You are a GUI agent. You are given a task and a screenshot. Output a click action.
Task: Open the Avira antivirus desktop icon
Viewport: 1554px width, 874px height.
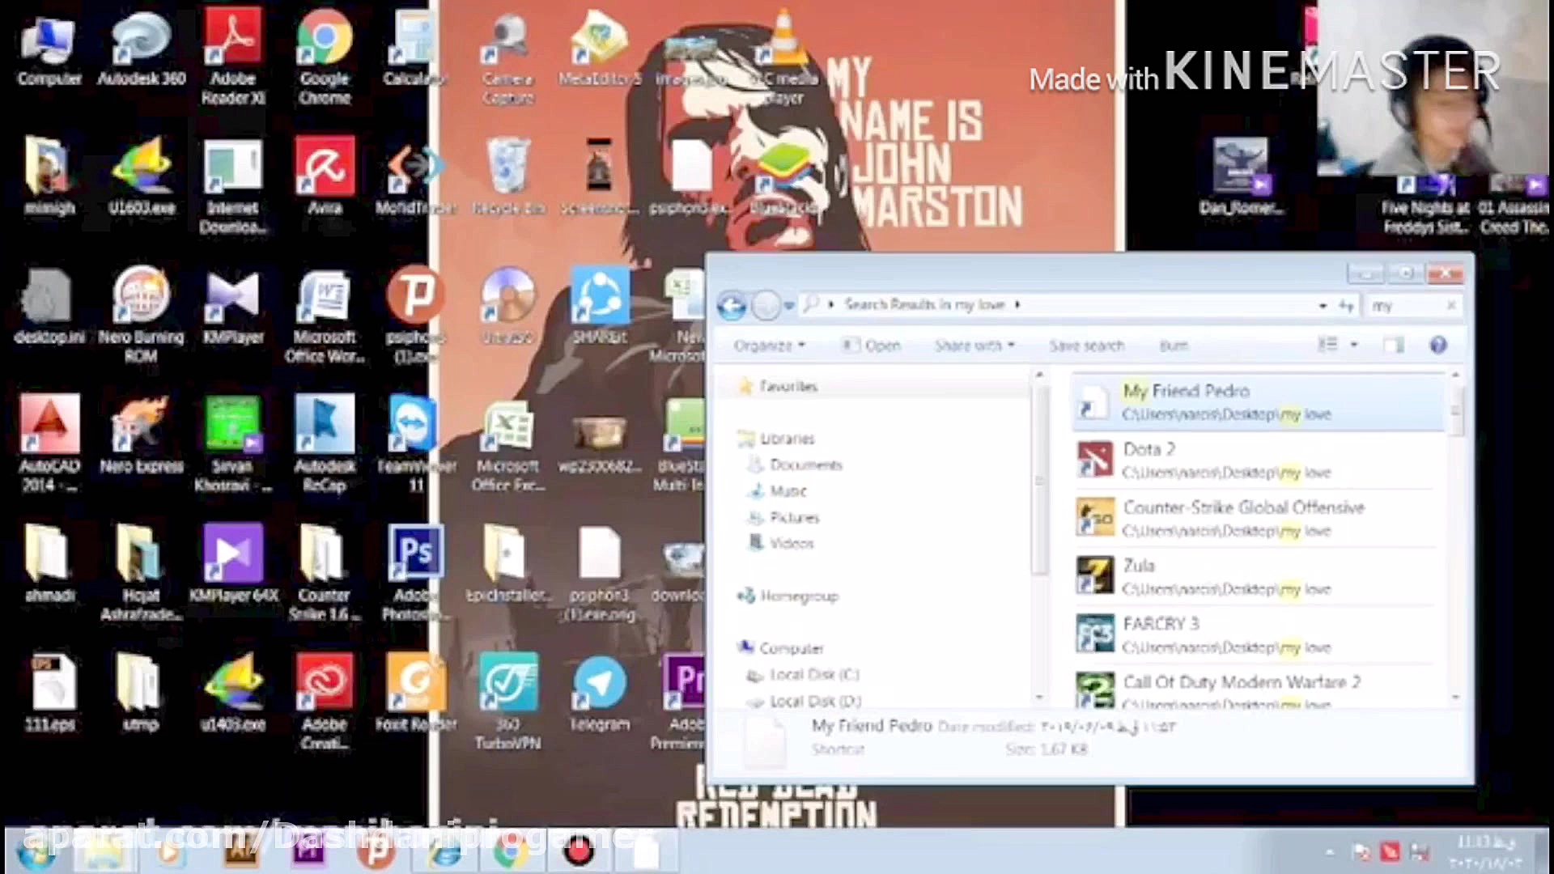point(325,168)
